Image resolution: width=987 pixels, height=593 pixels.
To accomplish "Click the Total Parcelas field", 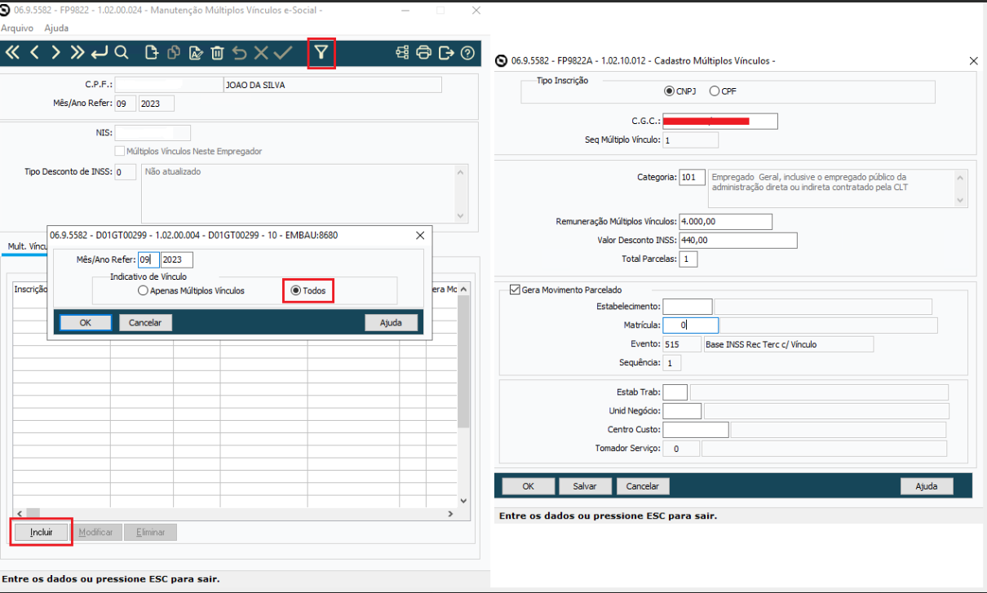I will [x=688, y=259].
